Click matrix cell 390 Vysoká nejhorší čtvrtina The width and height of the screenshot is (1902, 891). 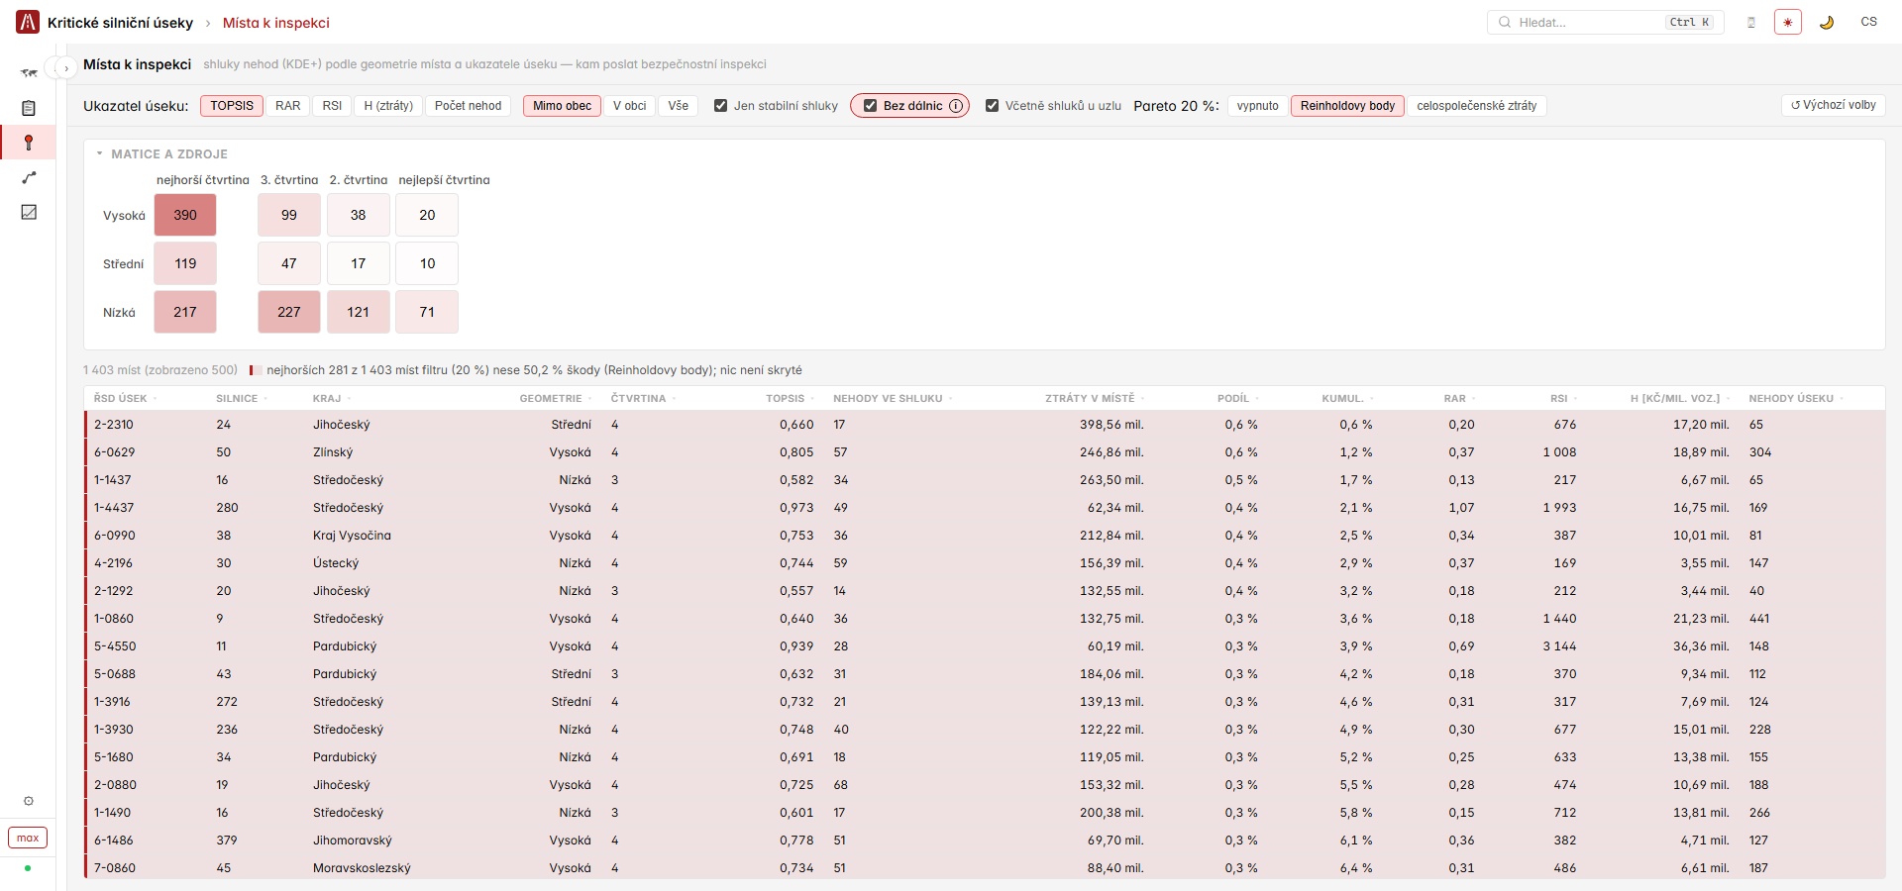[x=185, y=215]
